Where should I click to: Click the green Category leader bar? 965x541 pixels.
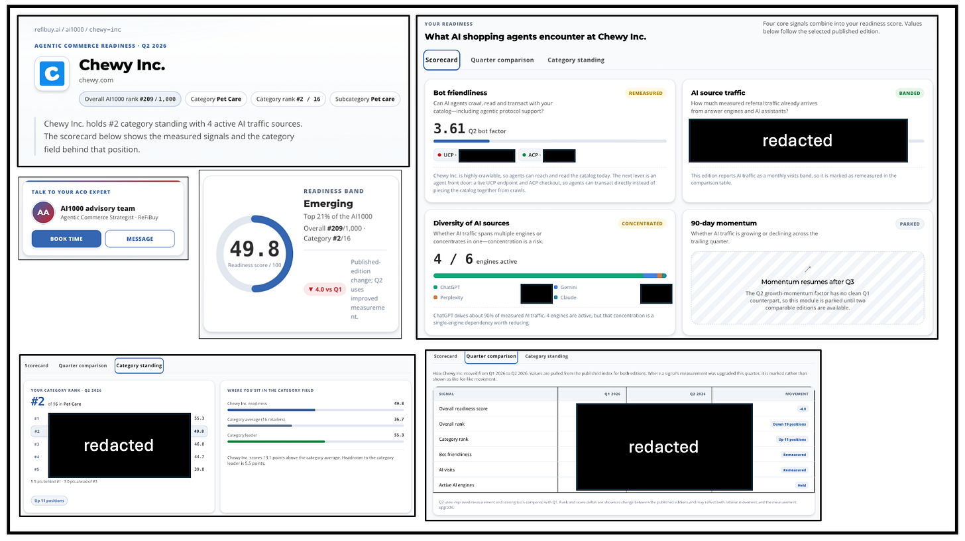pos(315,442)
